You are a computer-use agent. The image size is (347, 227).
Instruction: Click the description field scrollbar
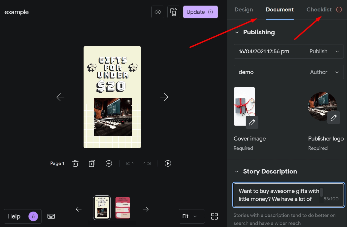(321, 192)
